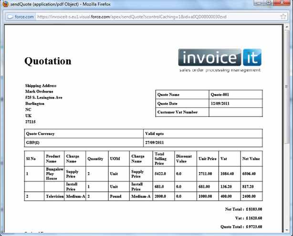293x236 pixels.
Task: Click the 2400.00 net value cell
Action: [251, 196]
